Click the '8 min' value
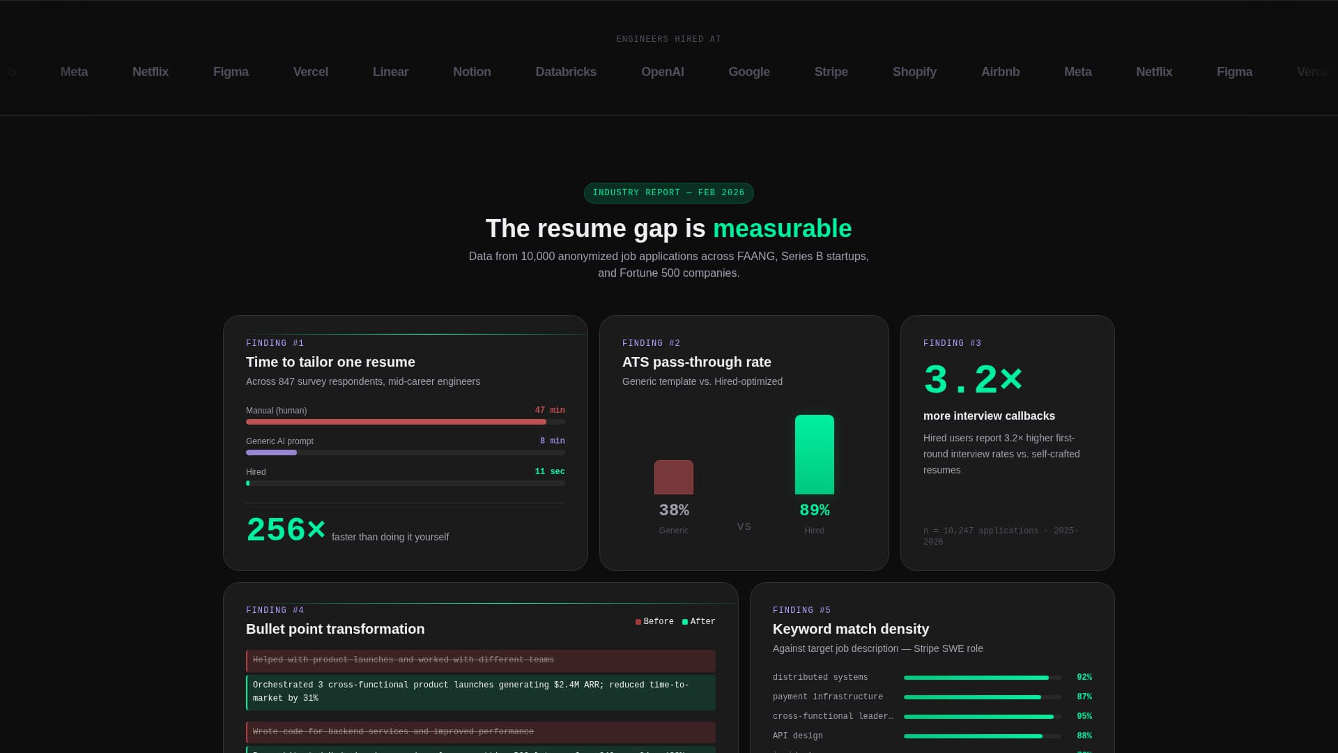The width and height of the screenshot is (1338, 753). (552, 441)
